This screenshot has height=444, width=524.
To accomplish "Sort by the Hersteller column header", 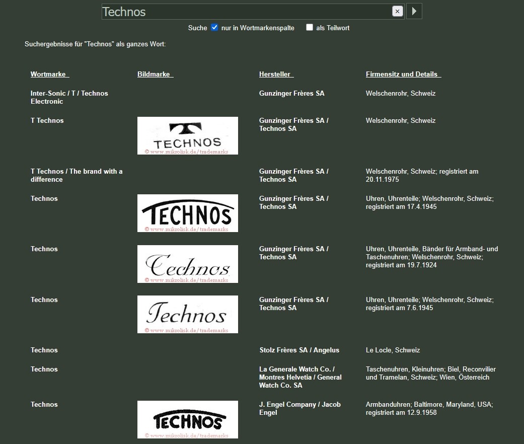I will pos(276,75).
